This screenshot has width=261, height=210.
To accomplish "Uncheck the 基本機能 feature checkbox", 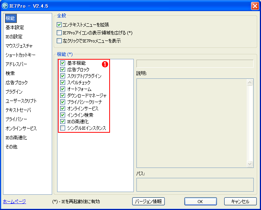I will point(62,63).
